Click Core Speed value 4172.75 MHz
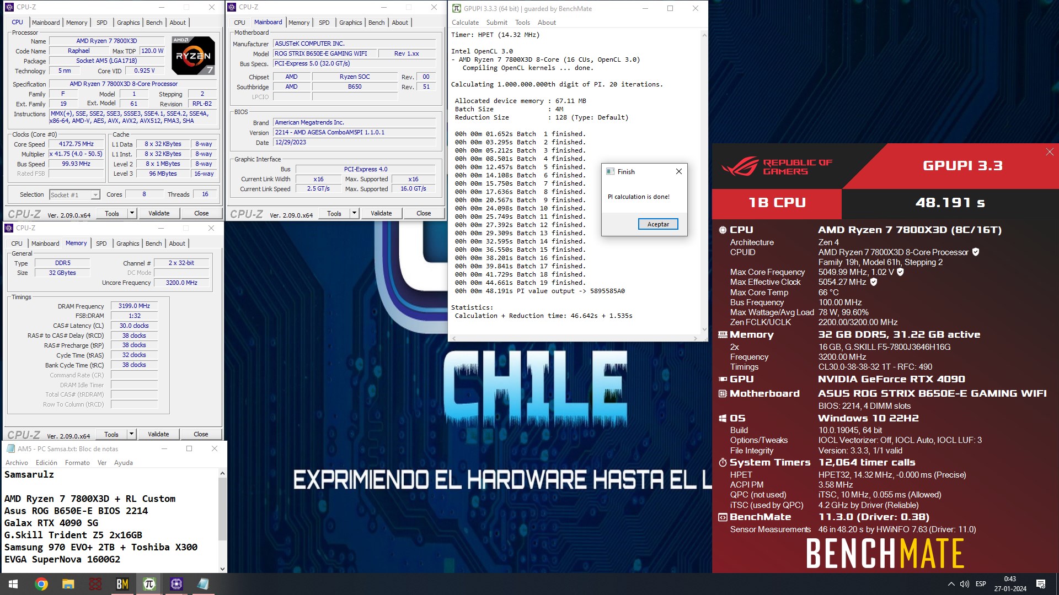This screenshot has height=595, width=1059. coord(76,144)
